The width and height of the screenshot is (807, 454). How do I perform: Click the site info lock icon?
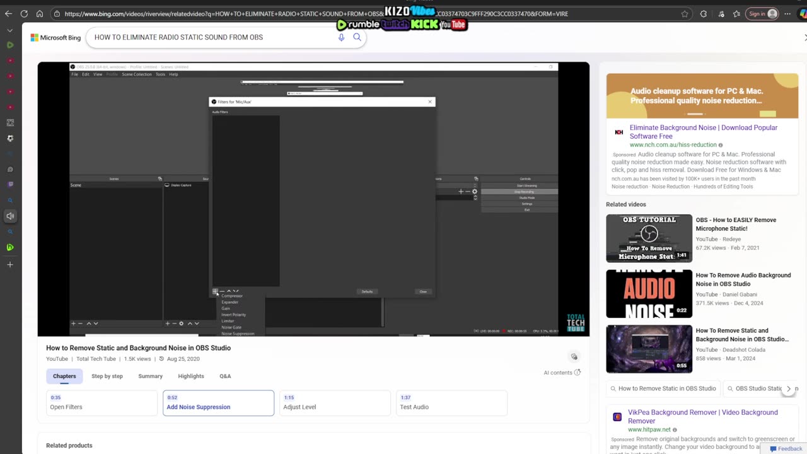click(57, 14)
